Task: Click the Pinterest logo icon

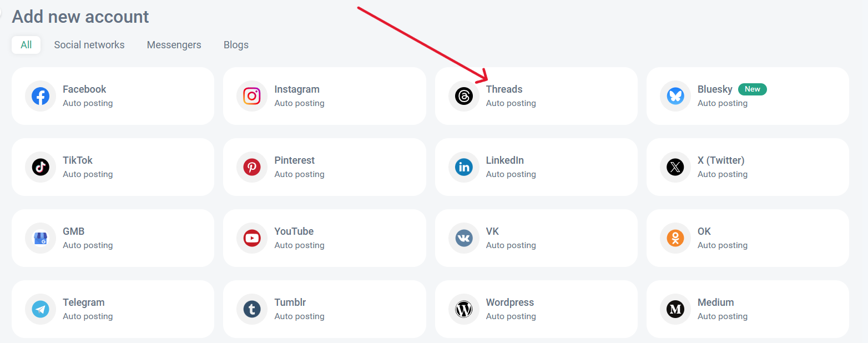Action: [252, 167]
